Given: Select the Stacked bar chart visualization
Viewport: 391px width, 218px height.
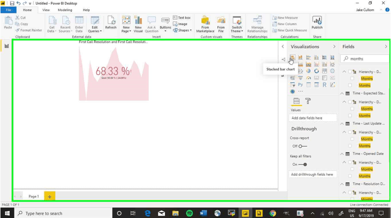Looking at the screenshot, I should pyautogui.click(x=293, y=57).
